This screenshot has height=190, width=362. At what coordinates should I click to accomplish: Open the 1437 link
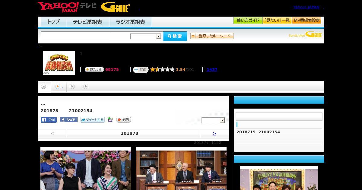click(212, 69)
